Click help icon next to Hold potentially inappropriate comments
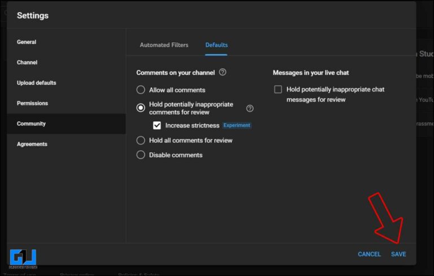Image resolution: width=434 pixels, height=276 pixels. click(250, 108)
